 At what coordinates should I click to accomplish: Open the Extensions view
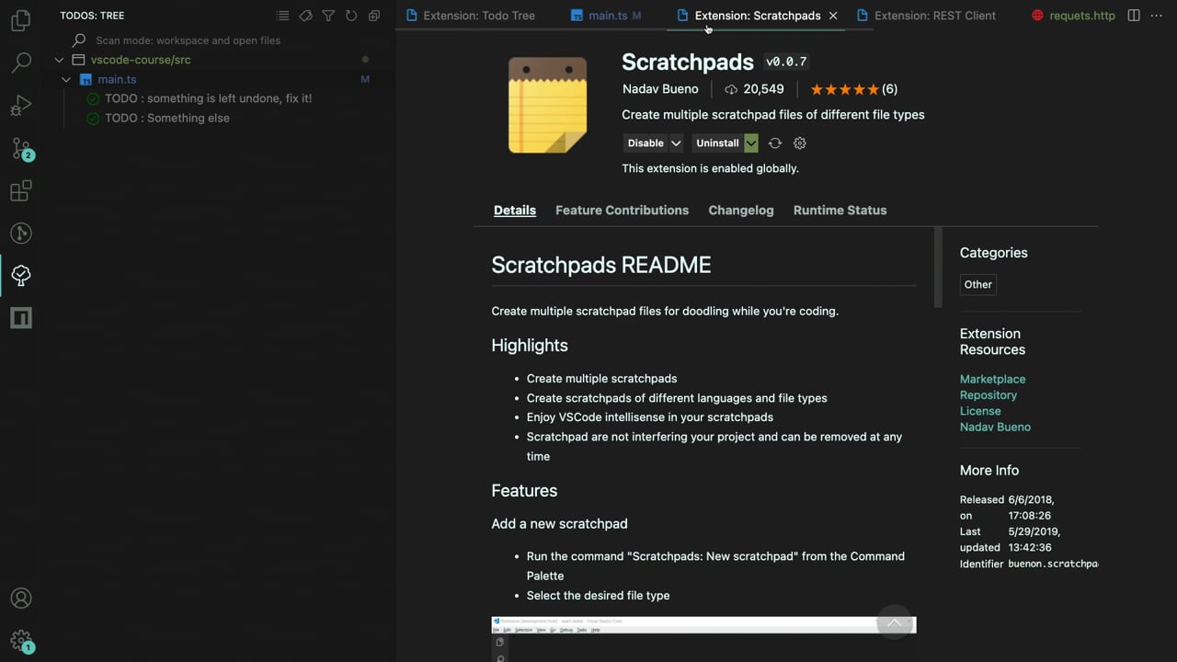tap(20, 190)
